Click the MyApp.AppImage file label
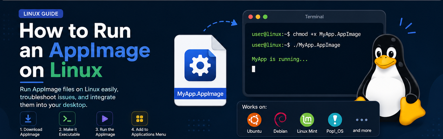This screenshot has height=139, width=443. (200, 94)
